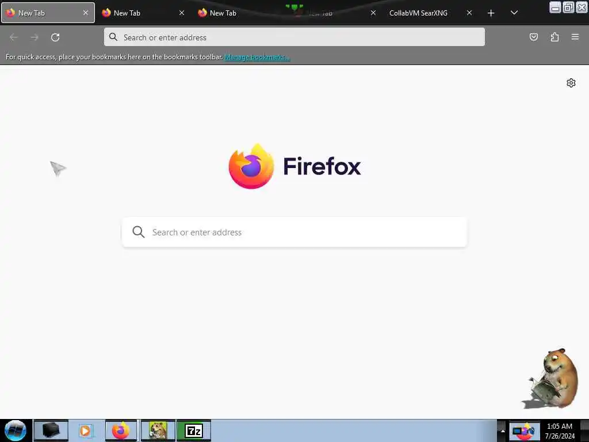This screenshot has width=589, height=442.
Task: Focus the toolbar address bar field
Action: (294, 37)
